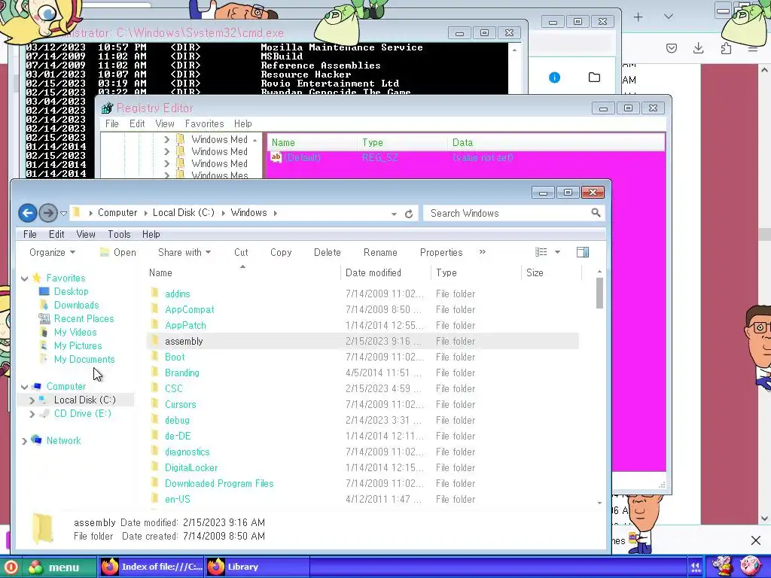Expand CD Drive (E:) in tree
Screen dimensions: 771x578
coord(32,414)
